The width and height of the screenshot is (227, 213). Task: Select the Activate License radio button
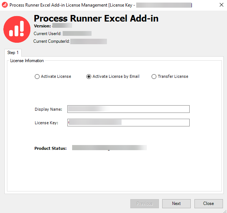point(37,77)
